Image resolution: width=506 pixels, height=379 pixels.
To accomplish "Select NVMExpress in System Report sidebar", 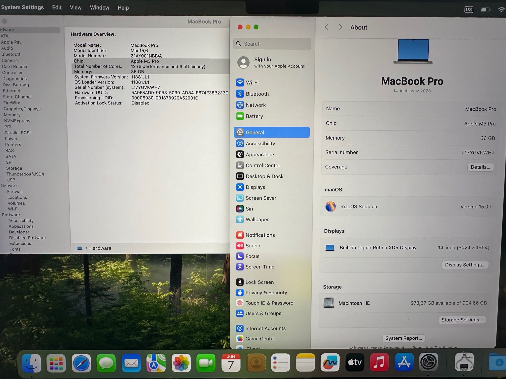I will coord(17,121).
